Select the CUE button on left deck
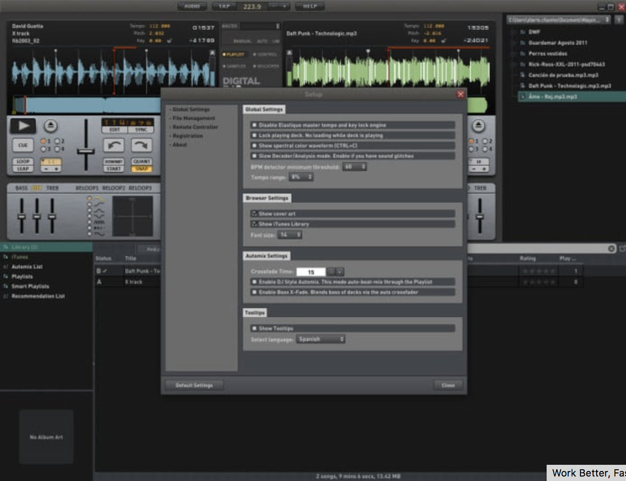The image size is (626, 481). 23,145
